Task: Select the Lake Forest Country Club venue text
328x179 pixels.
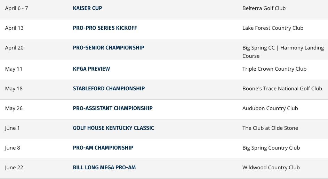Action: (273, 28)
